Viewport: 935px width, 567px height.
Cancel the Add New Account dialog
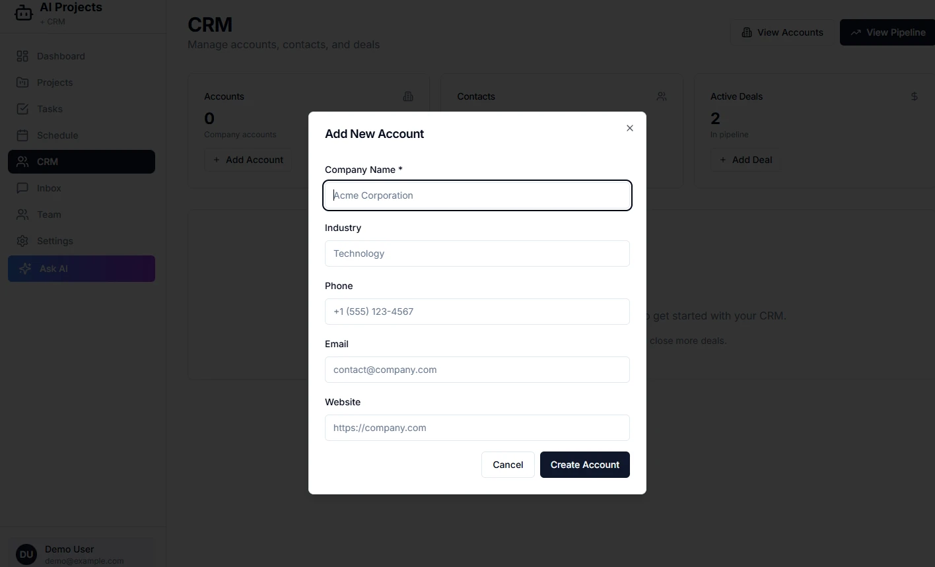click(507, 464)
